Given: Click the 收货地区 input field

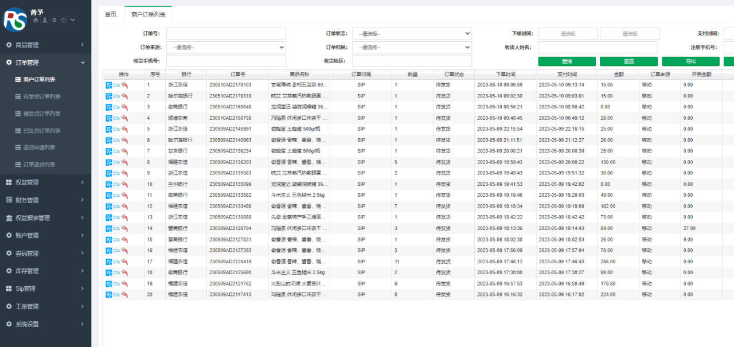Looking at the screenshot, I should pos(412,61).
